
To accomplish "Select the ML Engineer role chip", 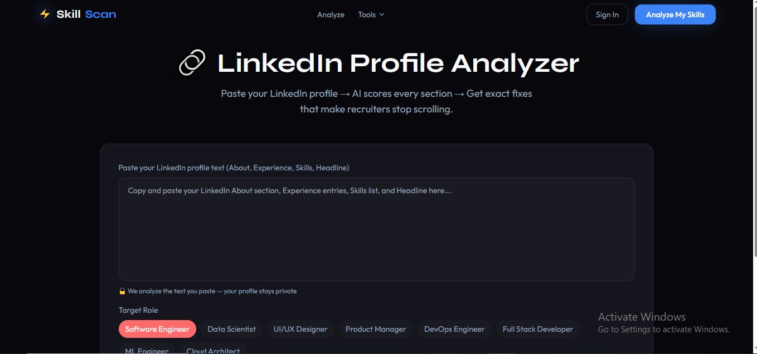I will click(147, 348).
